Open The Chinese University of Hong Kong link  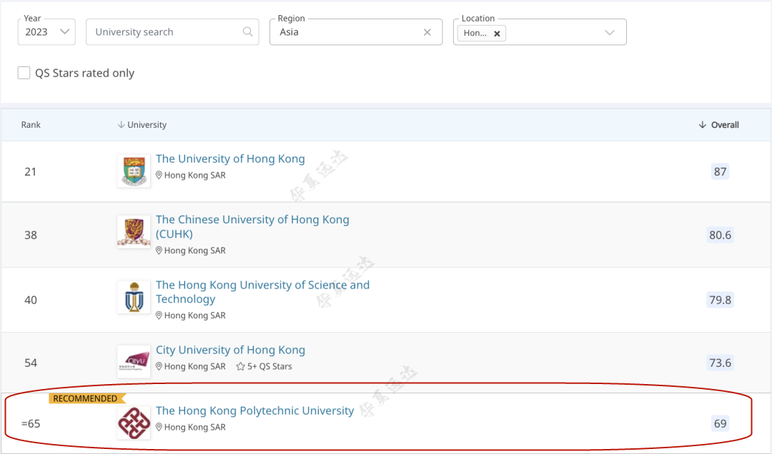coord(252,227)
